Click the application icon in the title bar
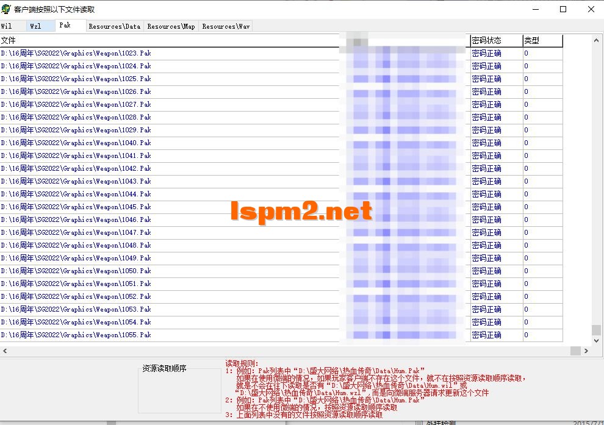Image resolution: width=604 pixels, height=425 pixels. pos(6,9)
